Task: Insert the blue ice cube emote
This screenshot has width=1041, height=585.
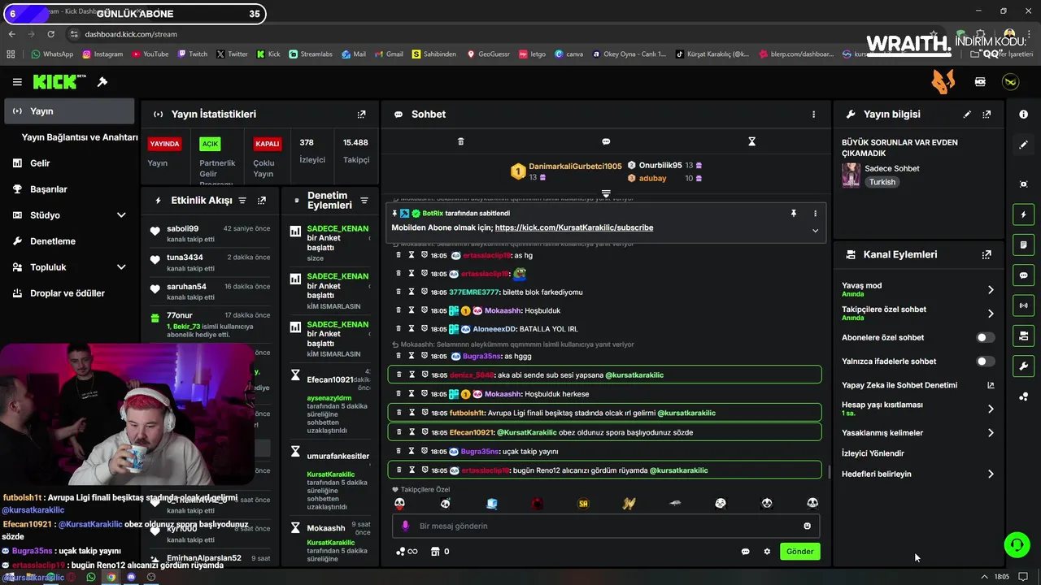Action: click(492, 504)
